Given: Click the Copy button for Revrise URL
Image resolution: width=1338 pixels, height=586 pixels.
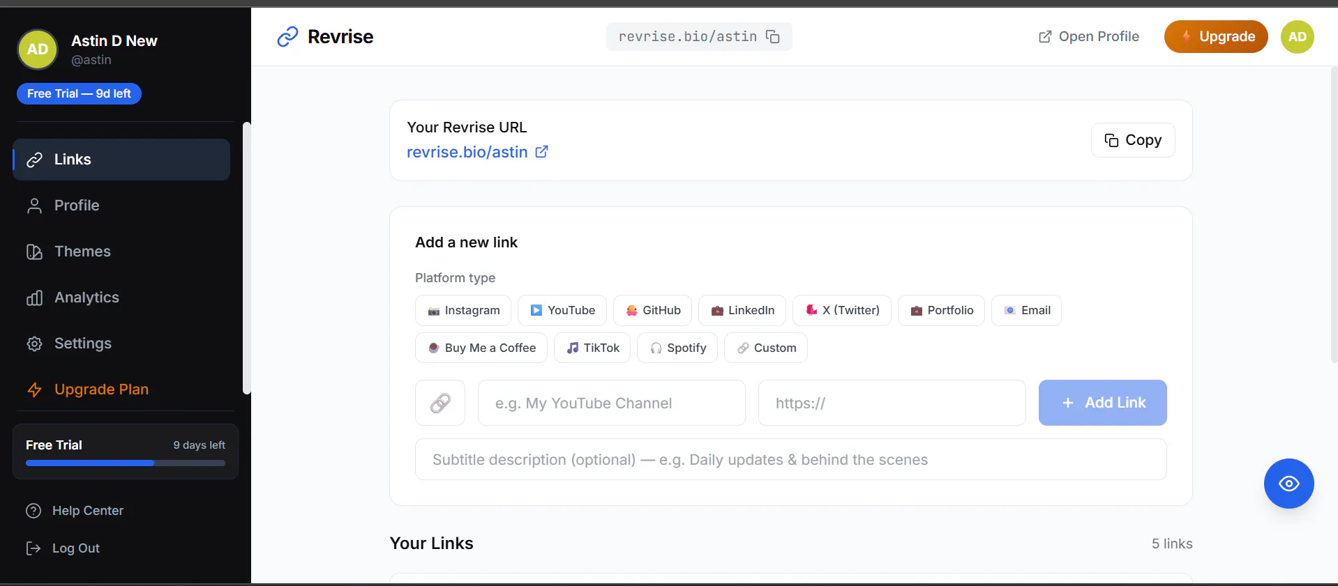Looking at the screenshot, I should click(1133, 140).
